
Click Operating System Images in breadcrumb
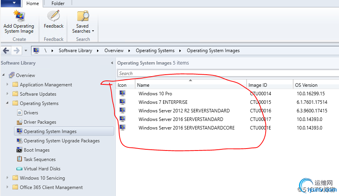point(214,51)
